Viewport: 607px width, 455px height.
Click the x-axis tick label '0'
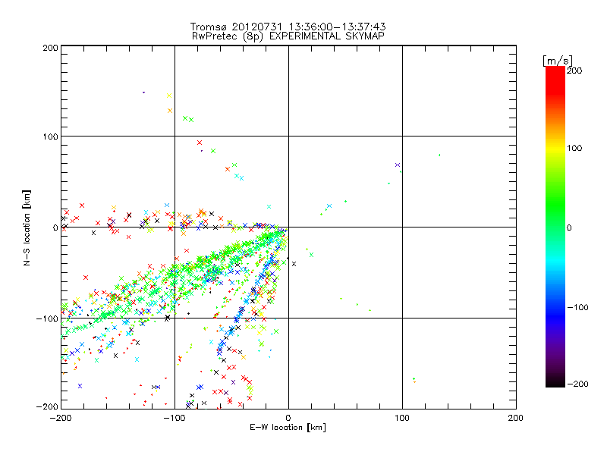288,418
